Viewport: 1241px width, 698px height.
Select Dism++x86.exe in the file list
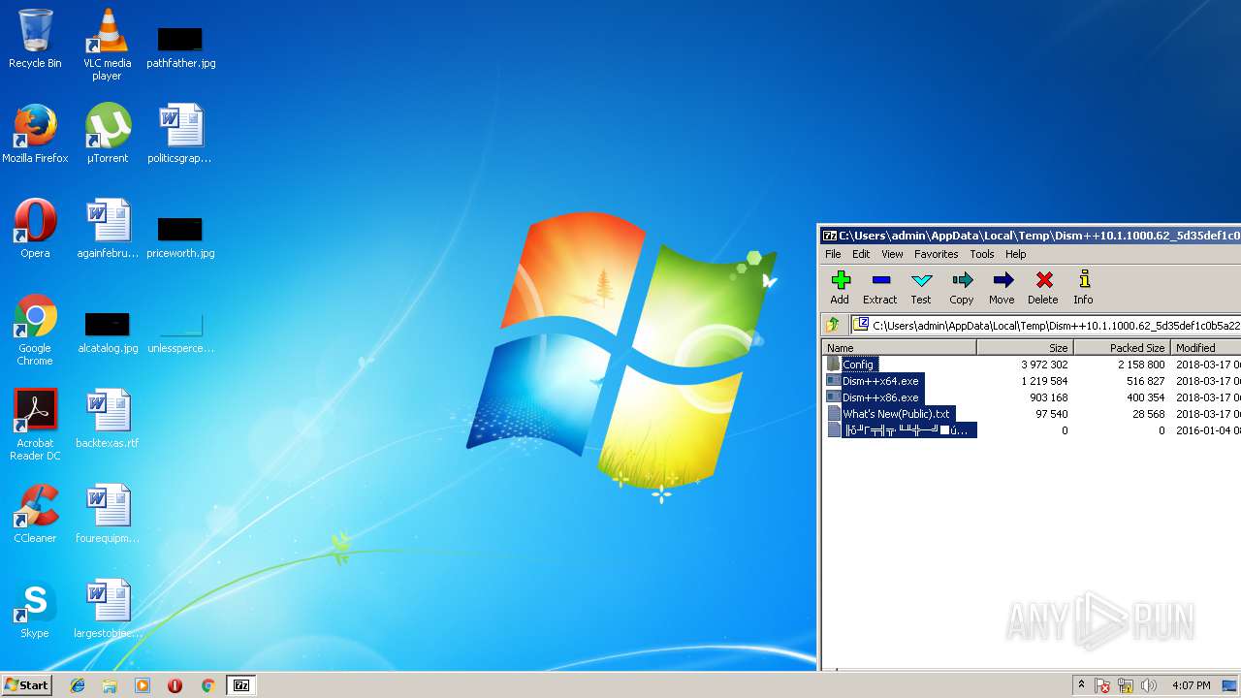pos(1032,397)
